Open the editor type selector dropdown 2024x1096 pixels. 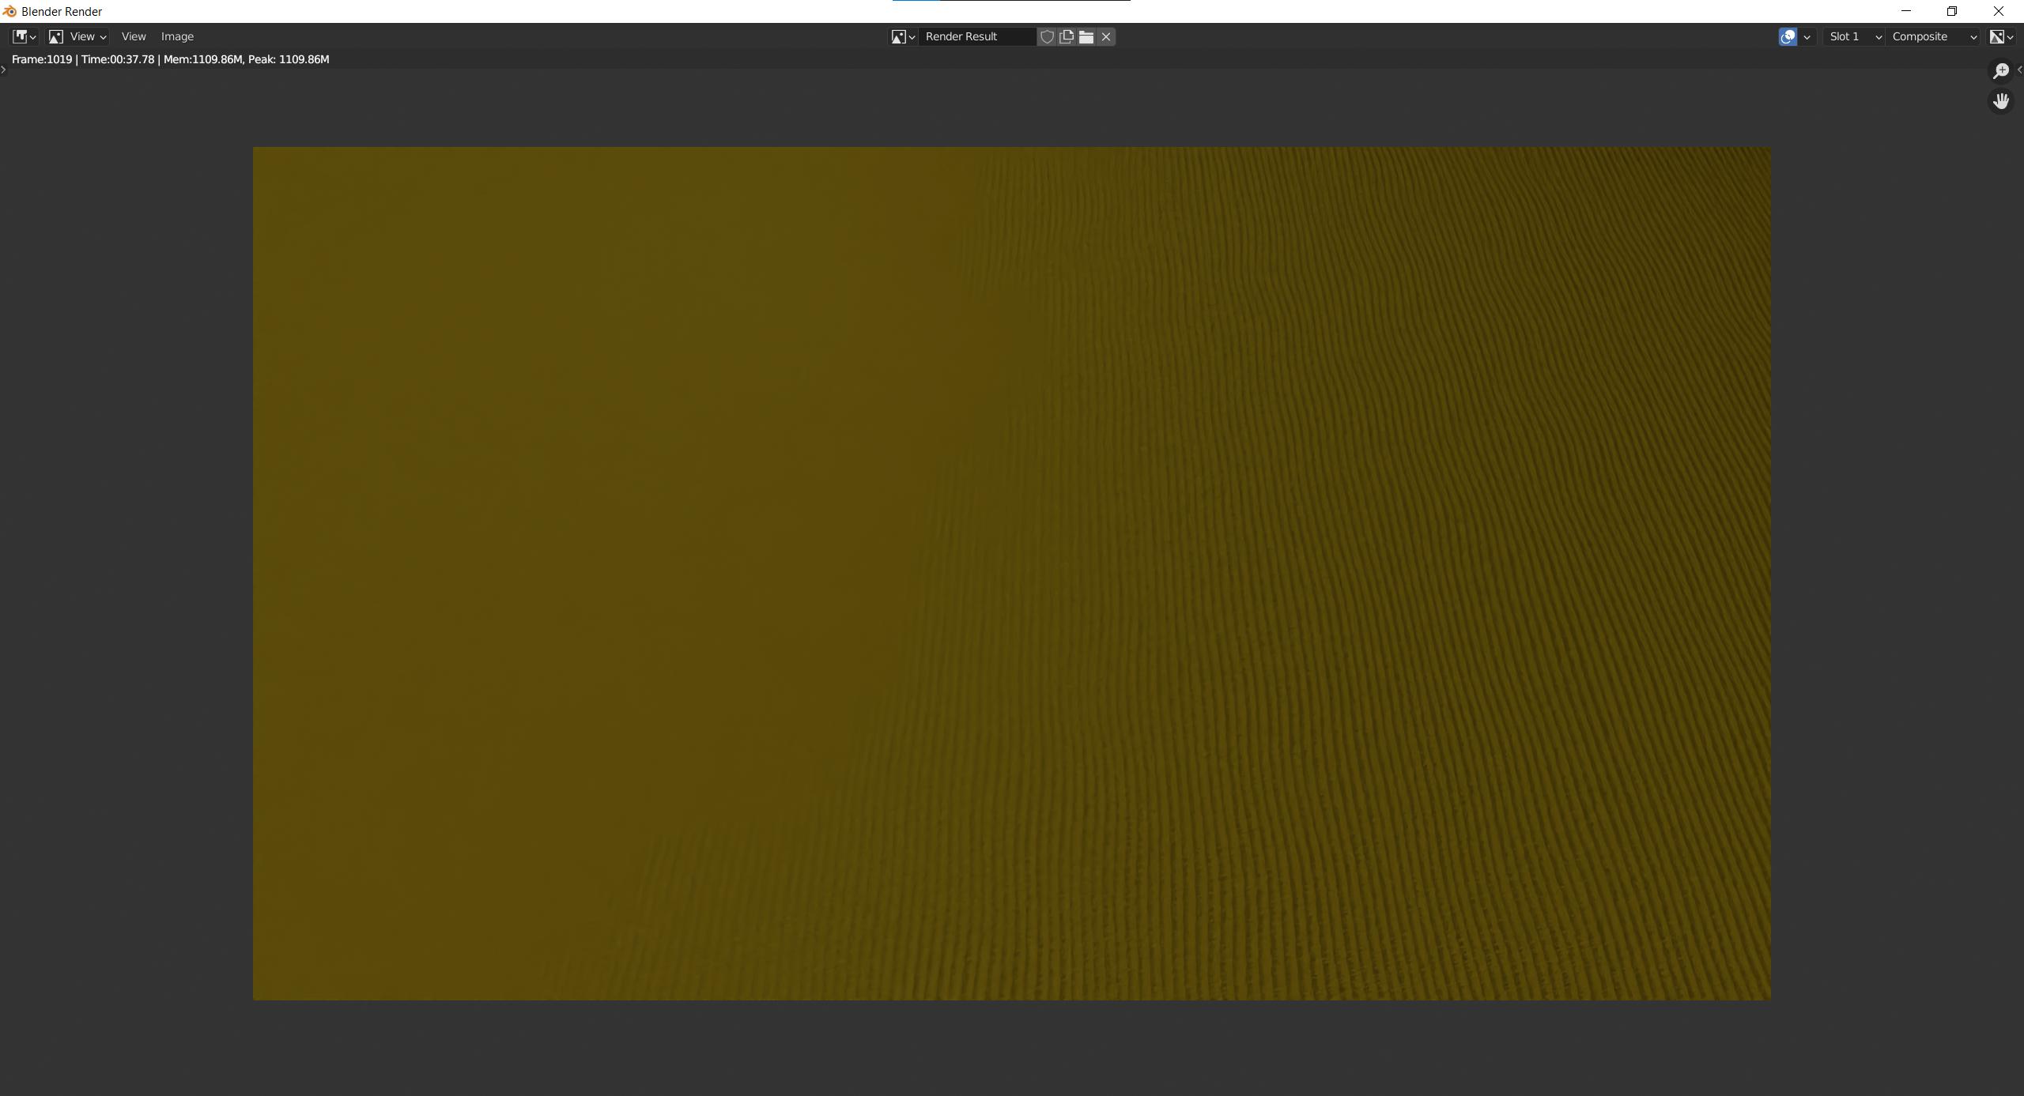tap(24, 36)
